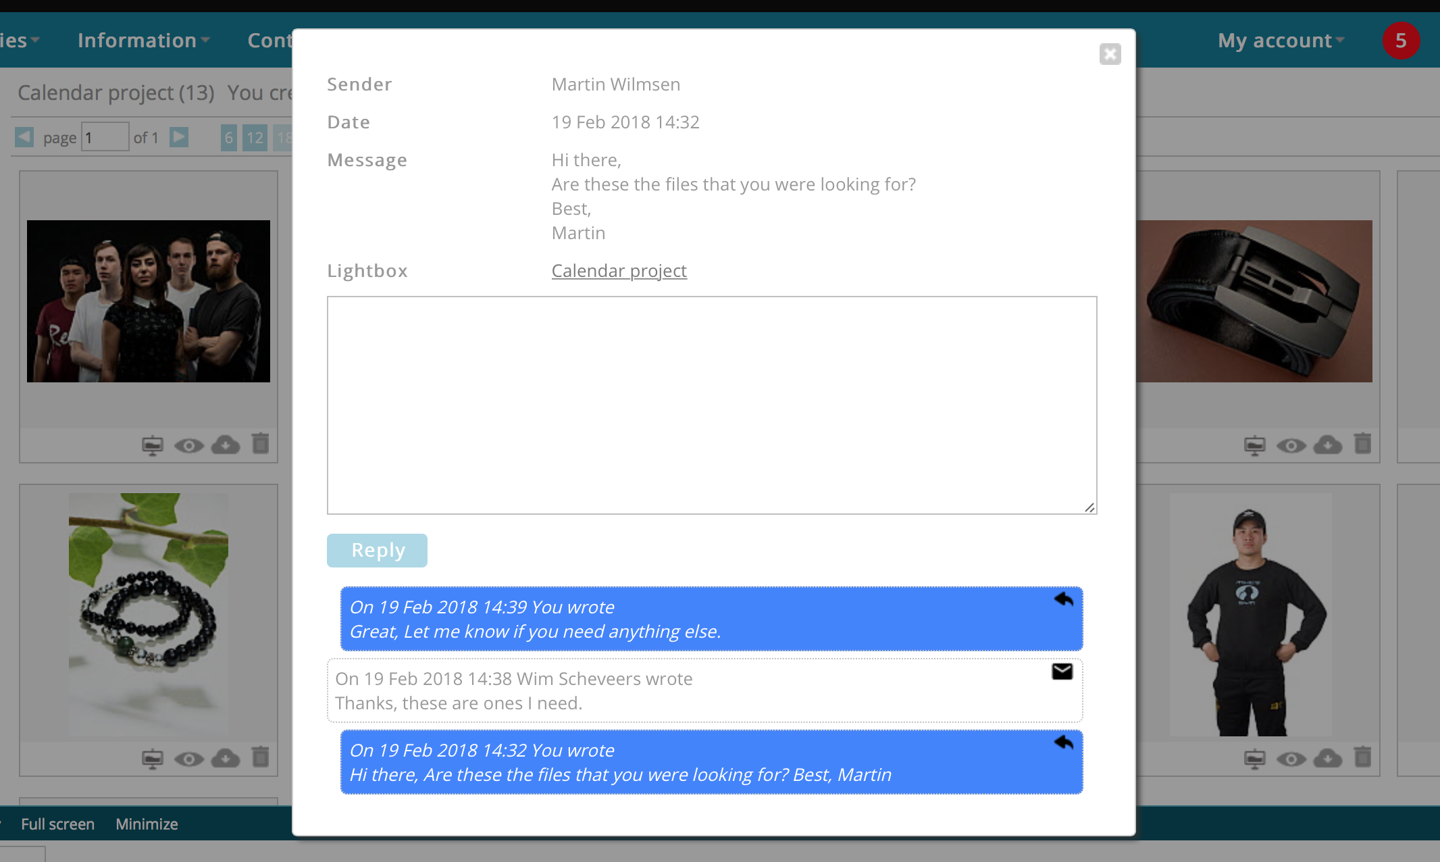Open the Information menu
The height and width of the screenshot is (862, 1440).
click(143, 41)
